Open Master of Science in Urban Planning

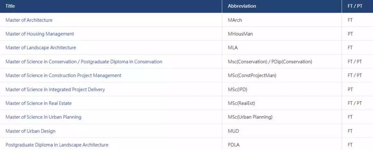click(x=43, y=117)
